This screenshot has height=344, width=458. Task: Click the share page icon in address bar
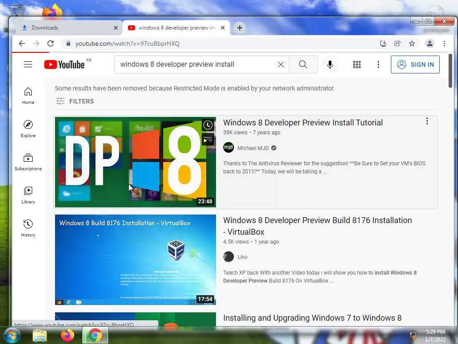(x=398, y=43)
